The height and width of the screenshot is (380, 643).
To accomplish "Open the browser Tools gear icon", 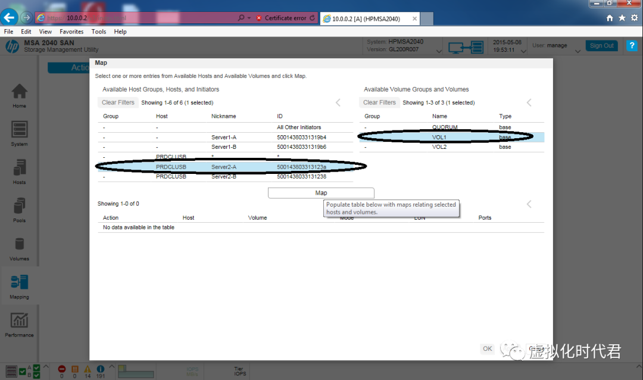I will click(635, 18).
